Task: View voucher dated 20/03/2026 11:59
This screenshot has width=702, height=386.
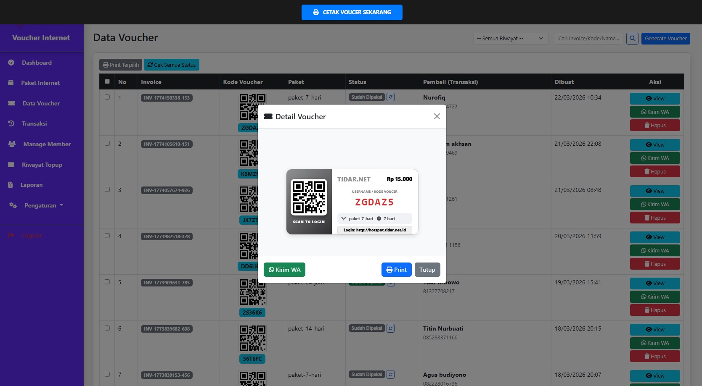Action: pyautogui.click(x=655, y=237)
